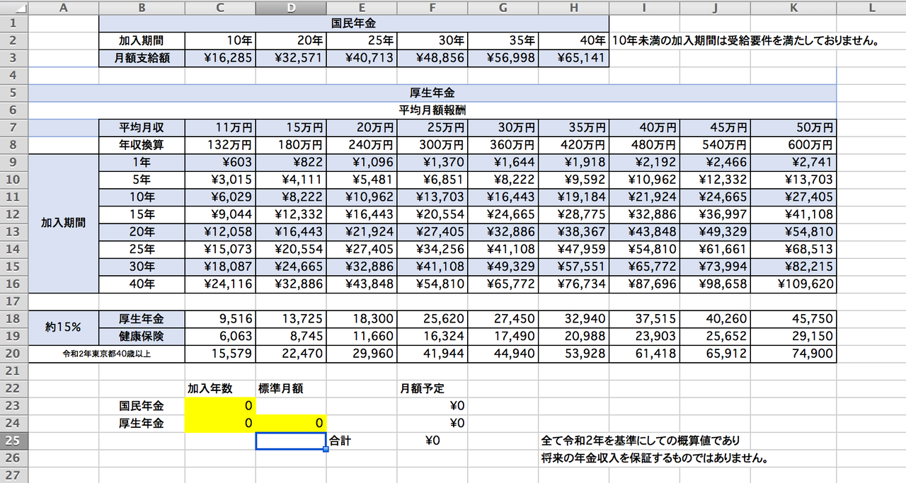Click the 9,516 cell
This screenshot has height=483, width=906.
220,319
